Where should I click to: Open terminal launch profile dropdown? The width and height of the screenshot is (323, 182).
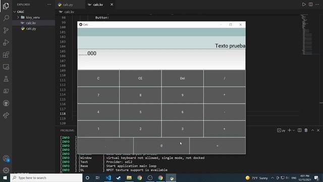click(x=294, y=130)
